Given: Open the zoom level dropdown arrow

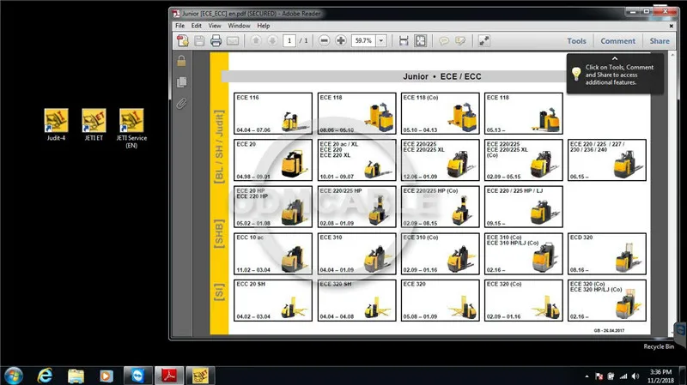Looking at the screenshot, I should (x=381, y=40).
